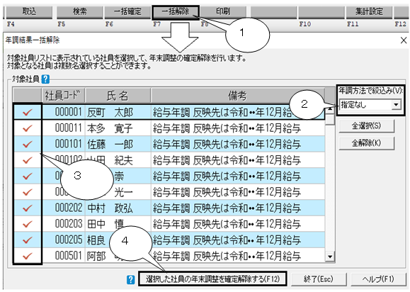The image size is (410, 292).
Task: Click the help icon beside 対象社員
Action: (x=45, y=79)
